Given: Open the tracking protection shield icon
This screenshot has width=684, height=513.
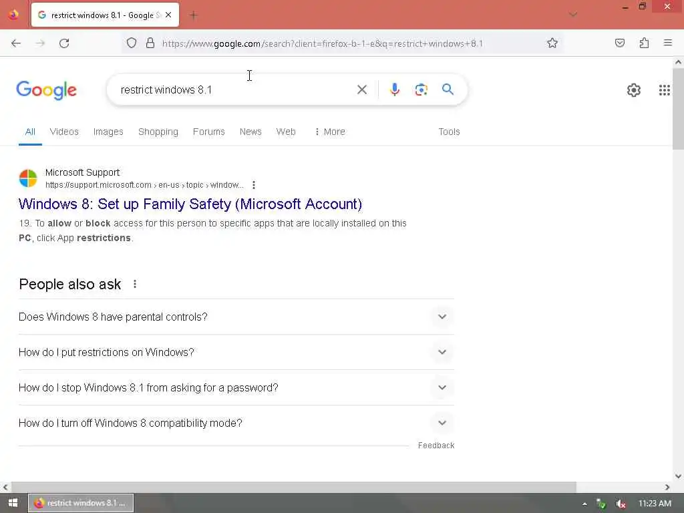Looking at the screenshot, I should tap(132, 43).
